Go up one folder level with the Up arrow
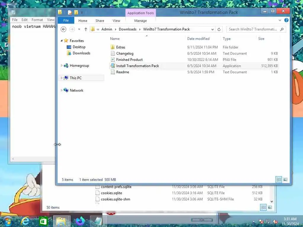The width and height of the screenshot is (303, 227). [x=86, y=29]
